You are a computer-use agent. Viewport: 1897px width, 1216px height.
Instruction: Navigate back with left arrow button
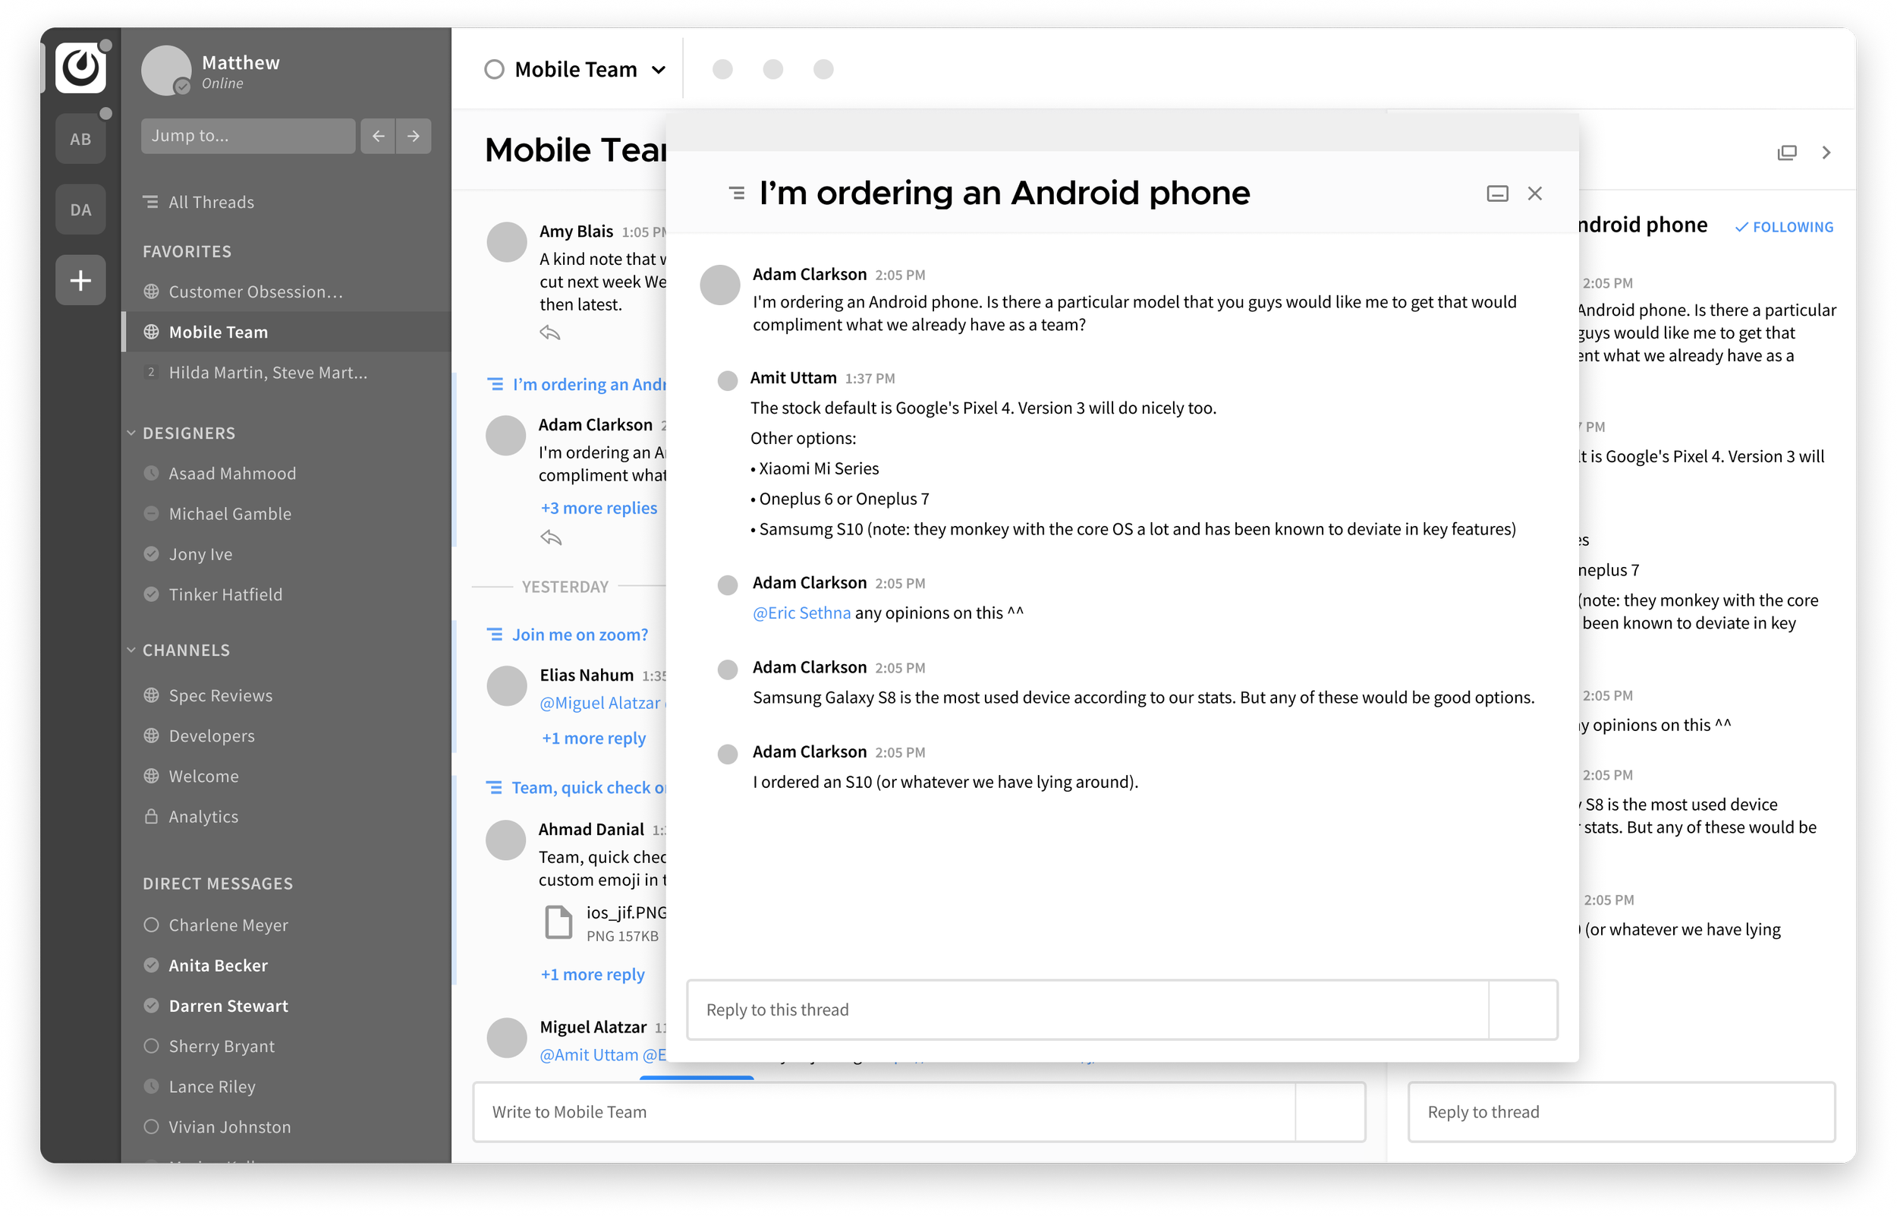(378, 136)
